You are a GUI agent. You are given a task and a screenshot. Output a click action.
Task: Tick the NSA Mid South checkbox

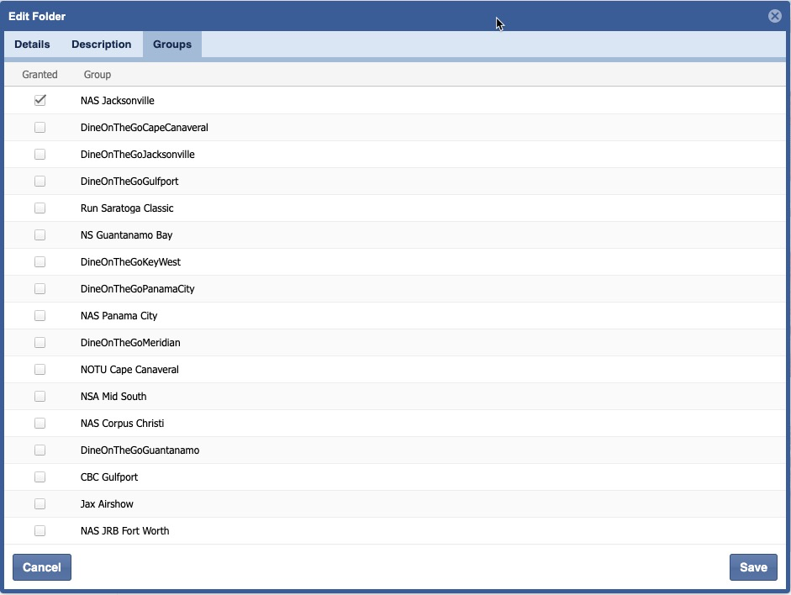pos(40,397)
